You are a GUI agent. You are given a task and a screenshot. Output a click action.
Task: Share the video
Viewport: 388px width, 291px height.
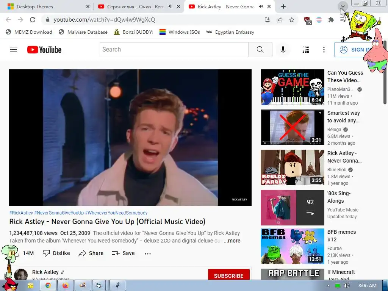click(91, 253)
